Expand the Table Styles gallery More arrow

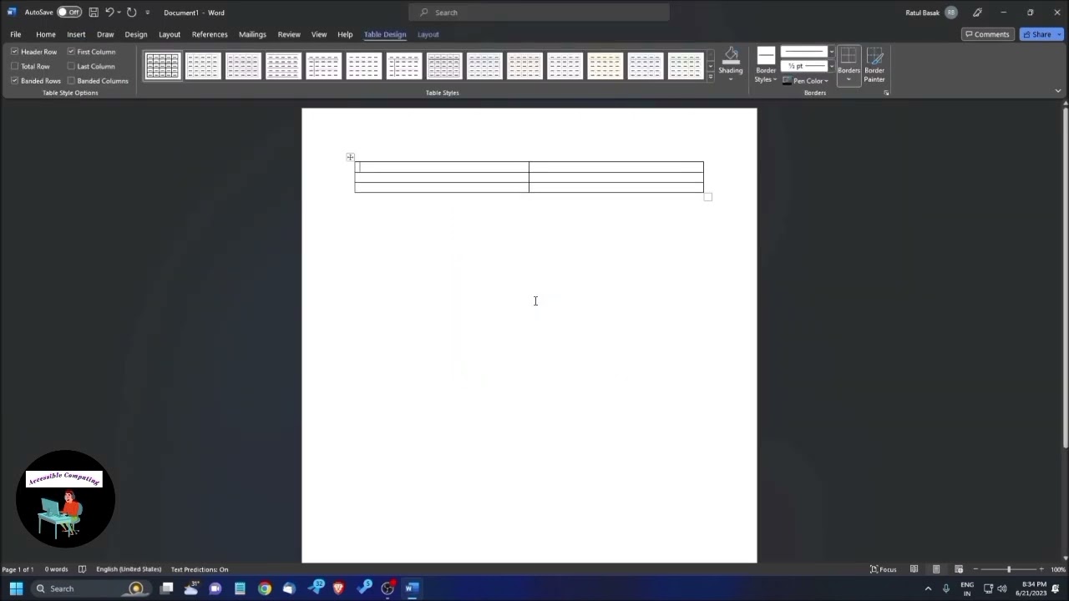pos(711,77)
